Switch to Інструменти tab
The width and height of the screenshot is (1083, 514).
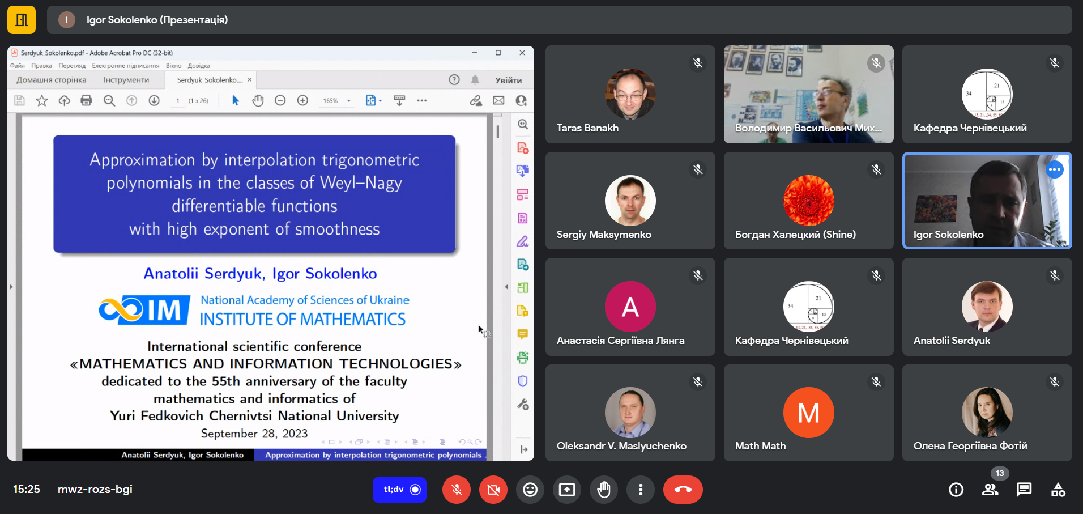click(126, 80)
